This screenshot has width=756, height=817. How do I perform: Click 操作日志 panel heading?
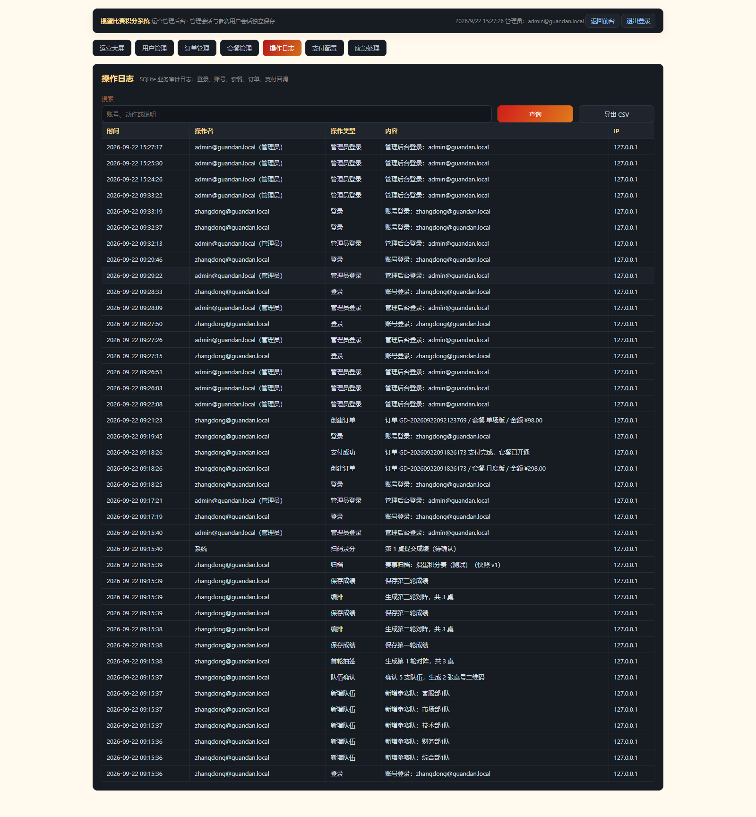coord(118,78)
